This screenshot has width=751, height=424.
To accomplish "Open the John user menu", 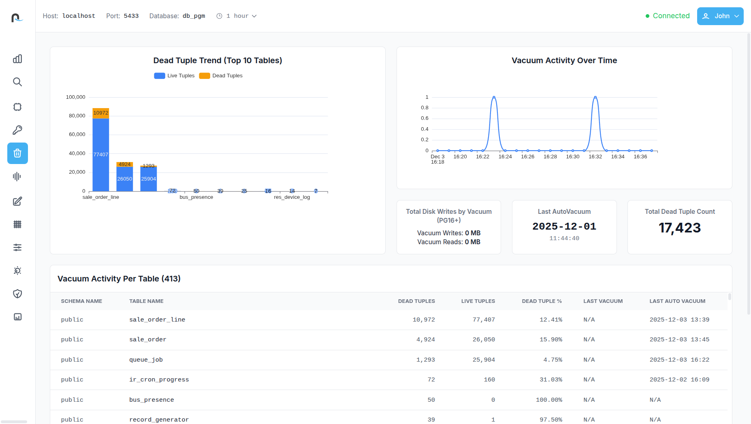I will pyautogui.click(x=720, y=16).
